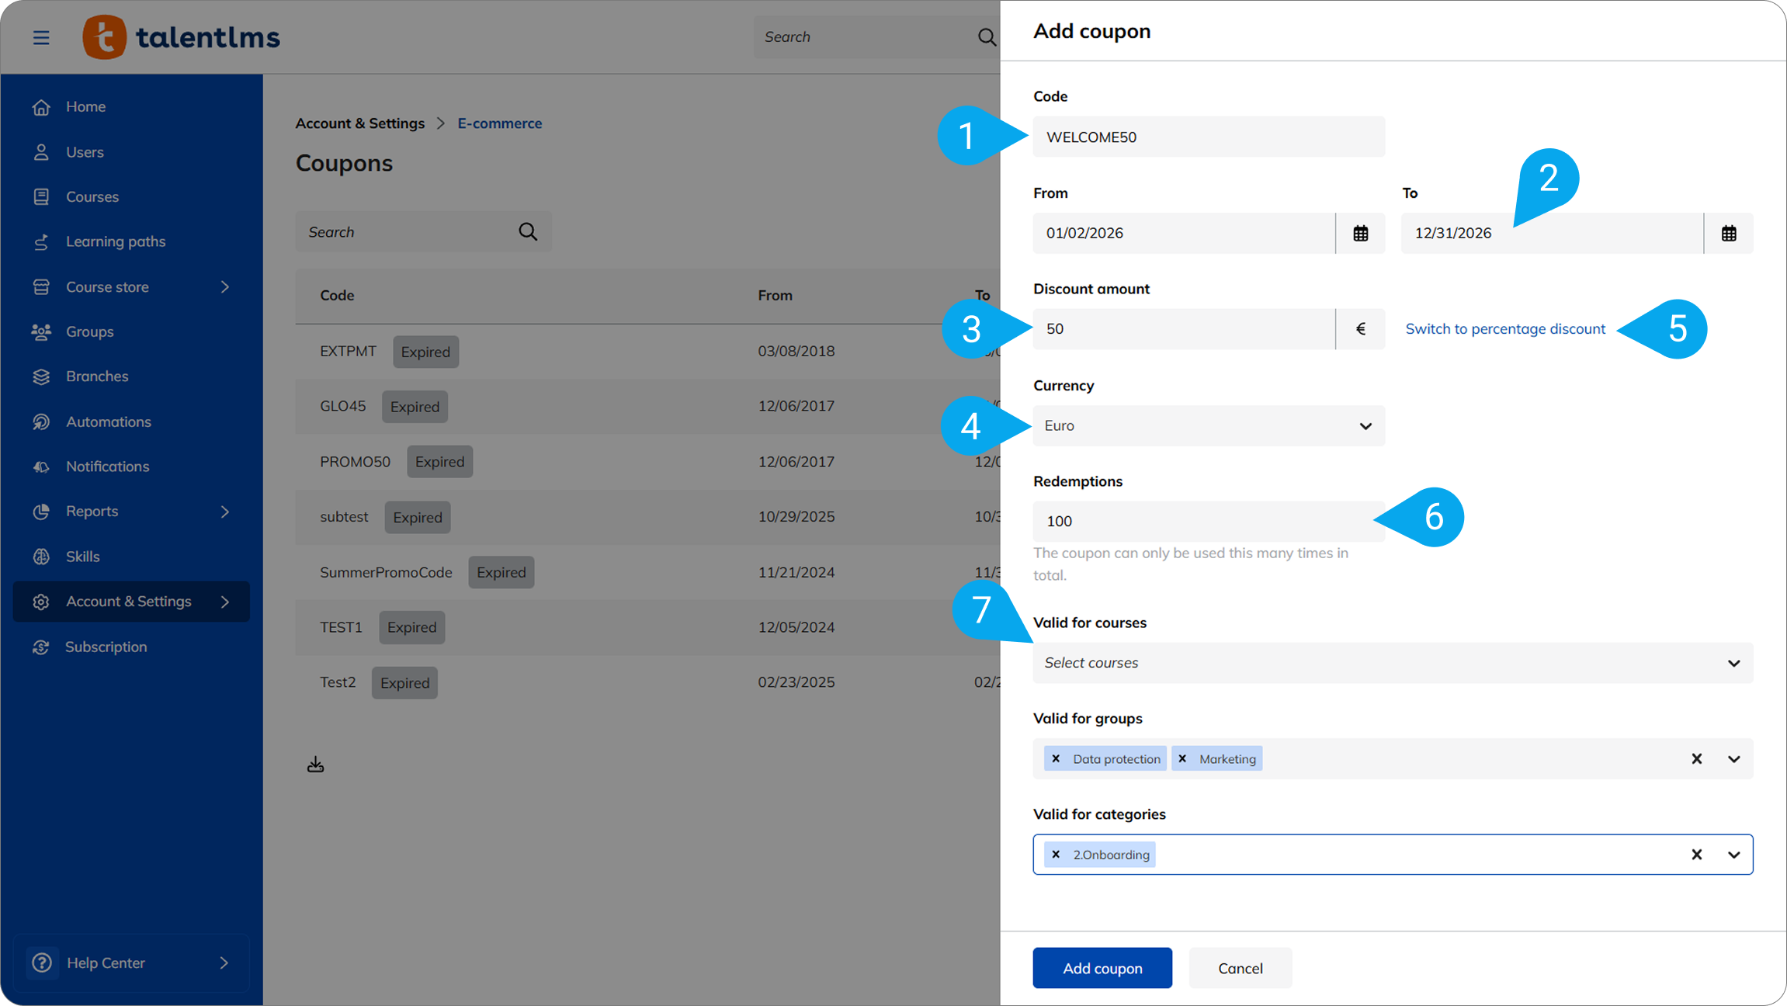
Task: Cancel the add coupon form
Action: [1240, 968]
